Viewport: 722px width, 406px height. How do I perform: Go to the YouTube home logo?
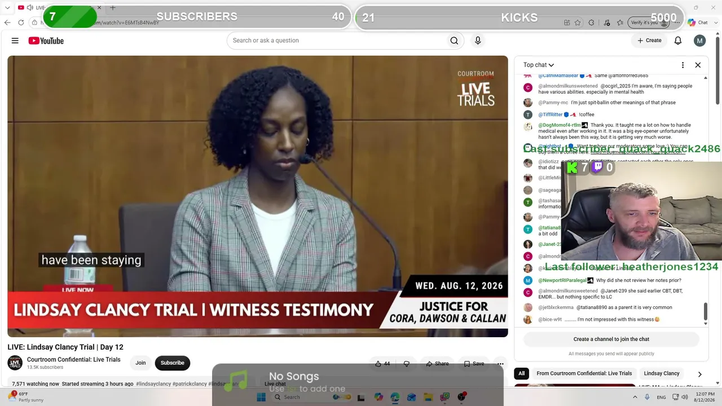tap(46, 41)
